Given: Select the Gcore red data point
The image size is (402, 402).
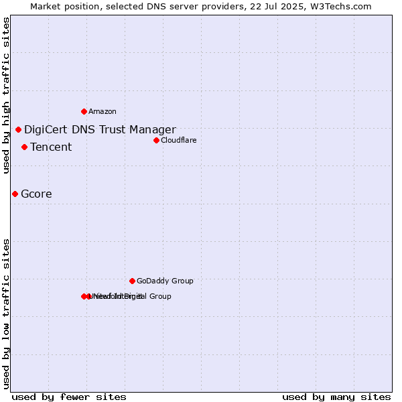Looking at the screenshot, I should pyautogui.click(x=15, y=194).
